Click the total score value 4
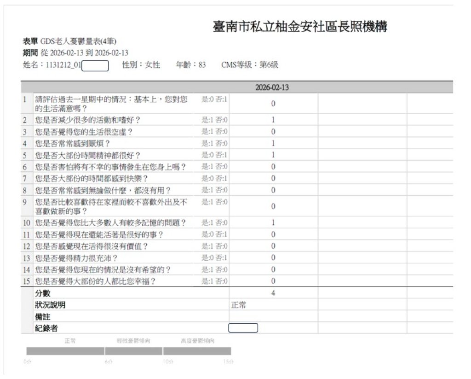 pyautogui.click(x=273, y=293)
